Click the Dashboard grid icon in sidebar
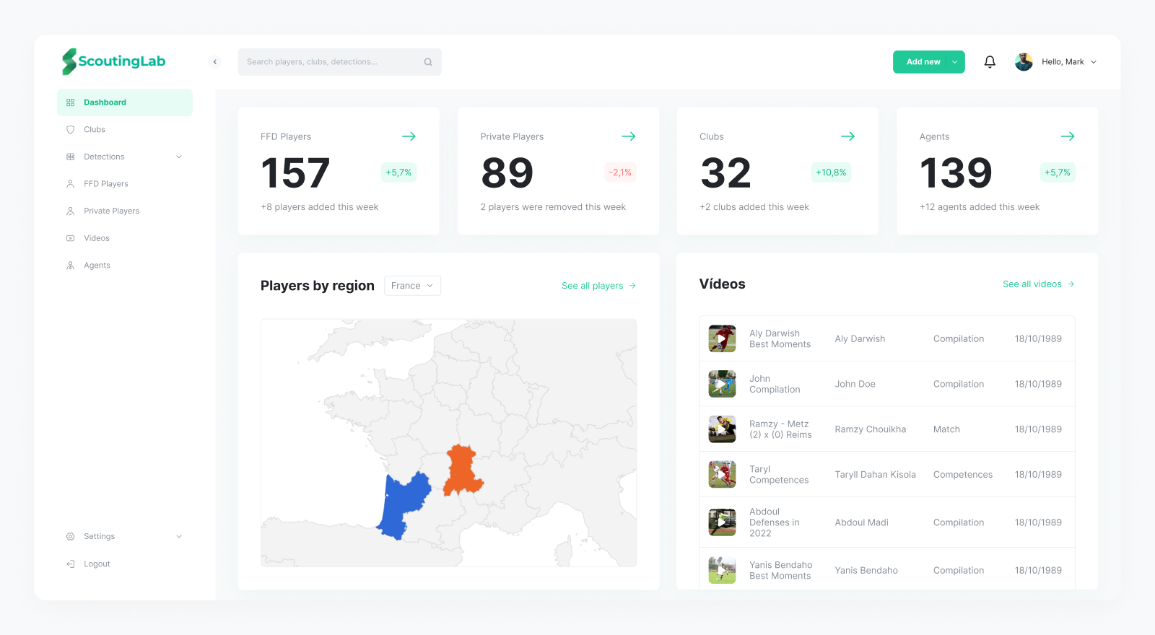This screenshot has width=1155, height=635. [70, 102]
